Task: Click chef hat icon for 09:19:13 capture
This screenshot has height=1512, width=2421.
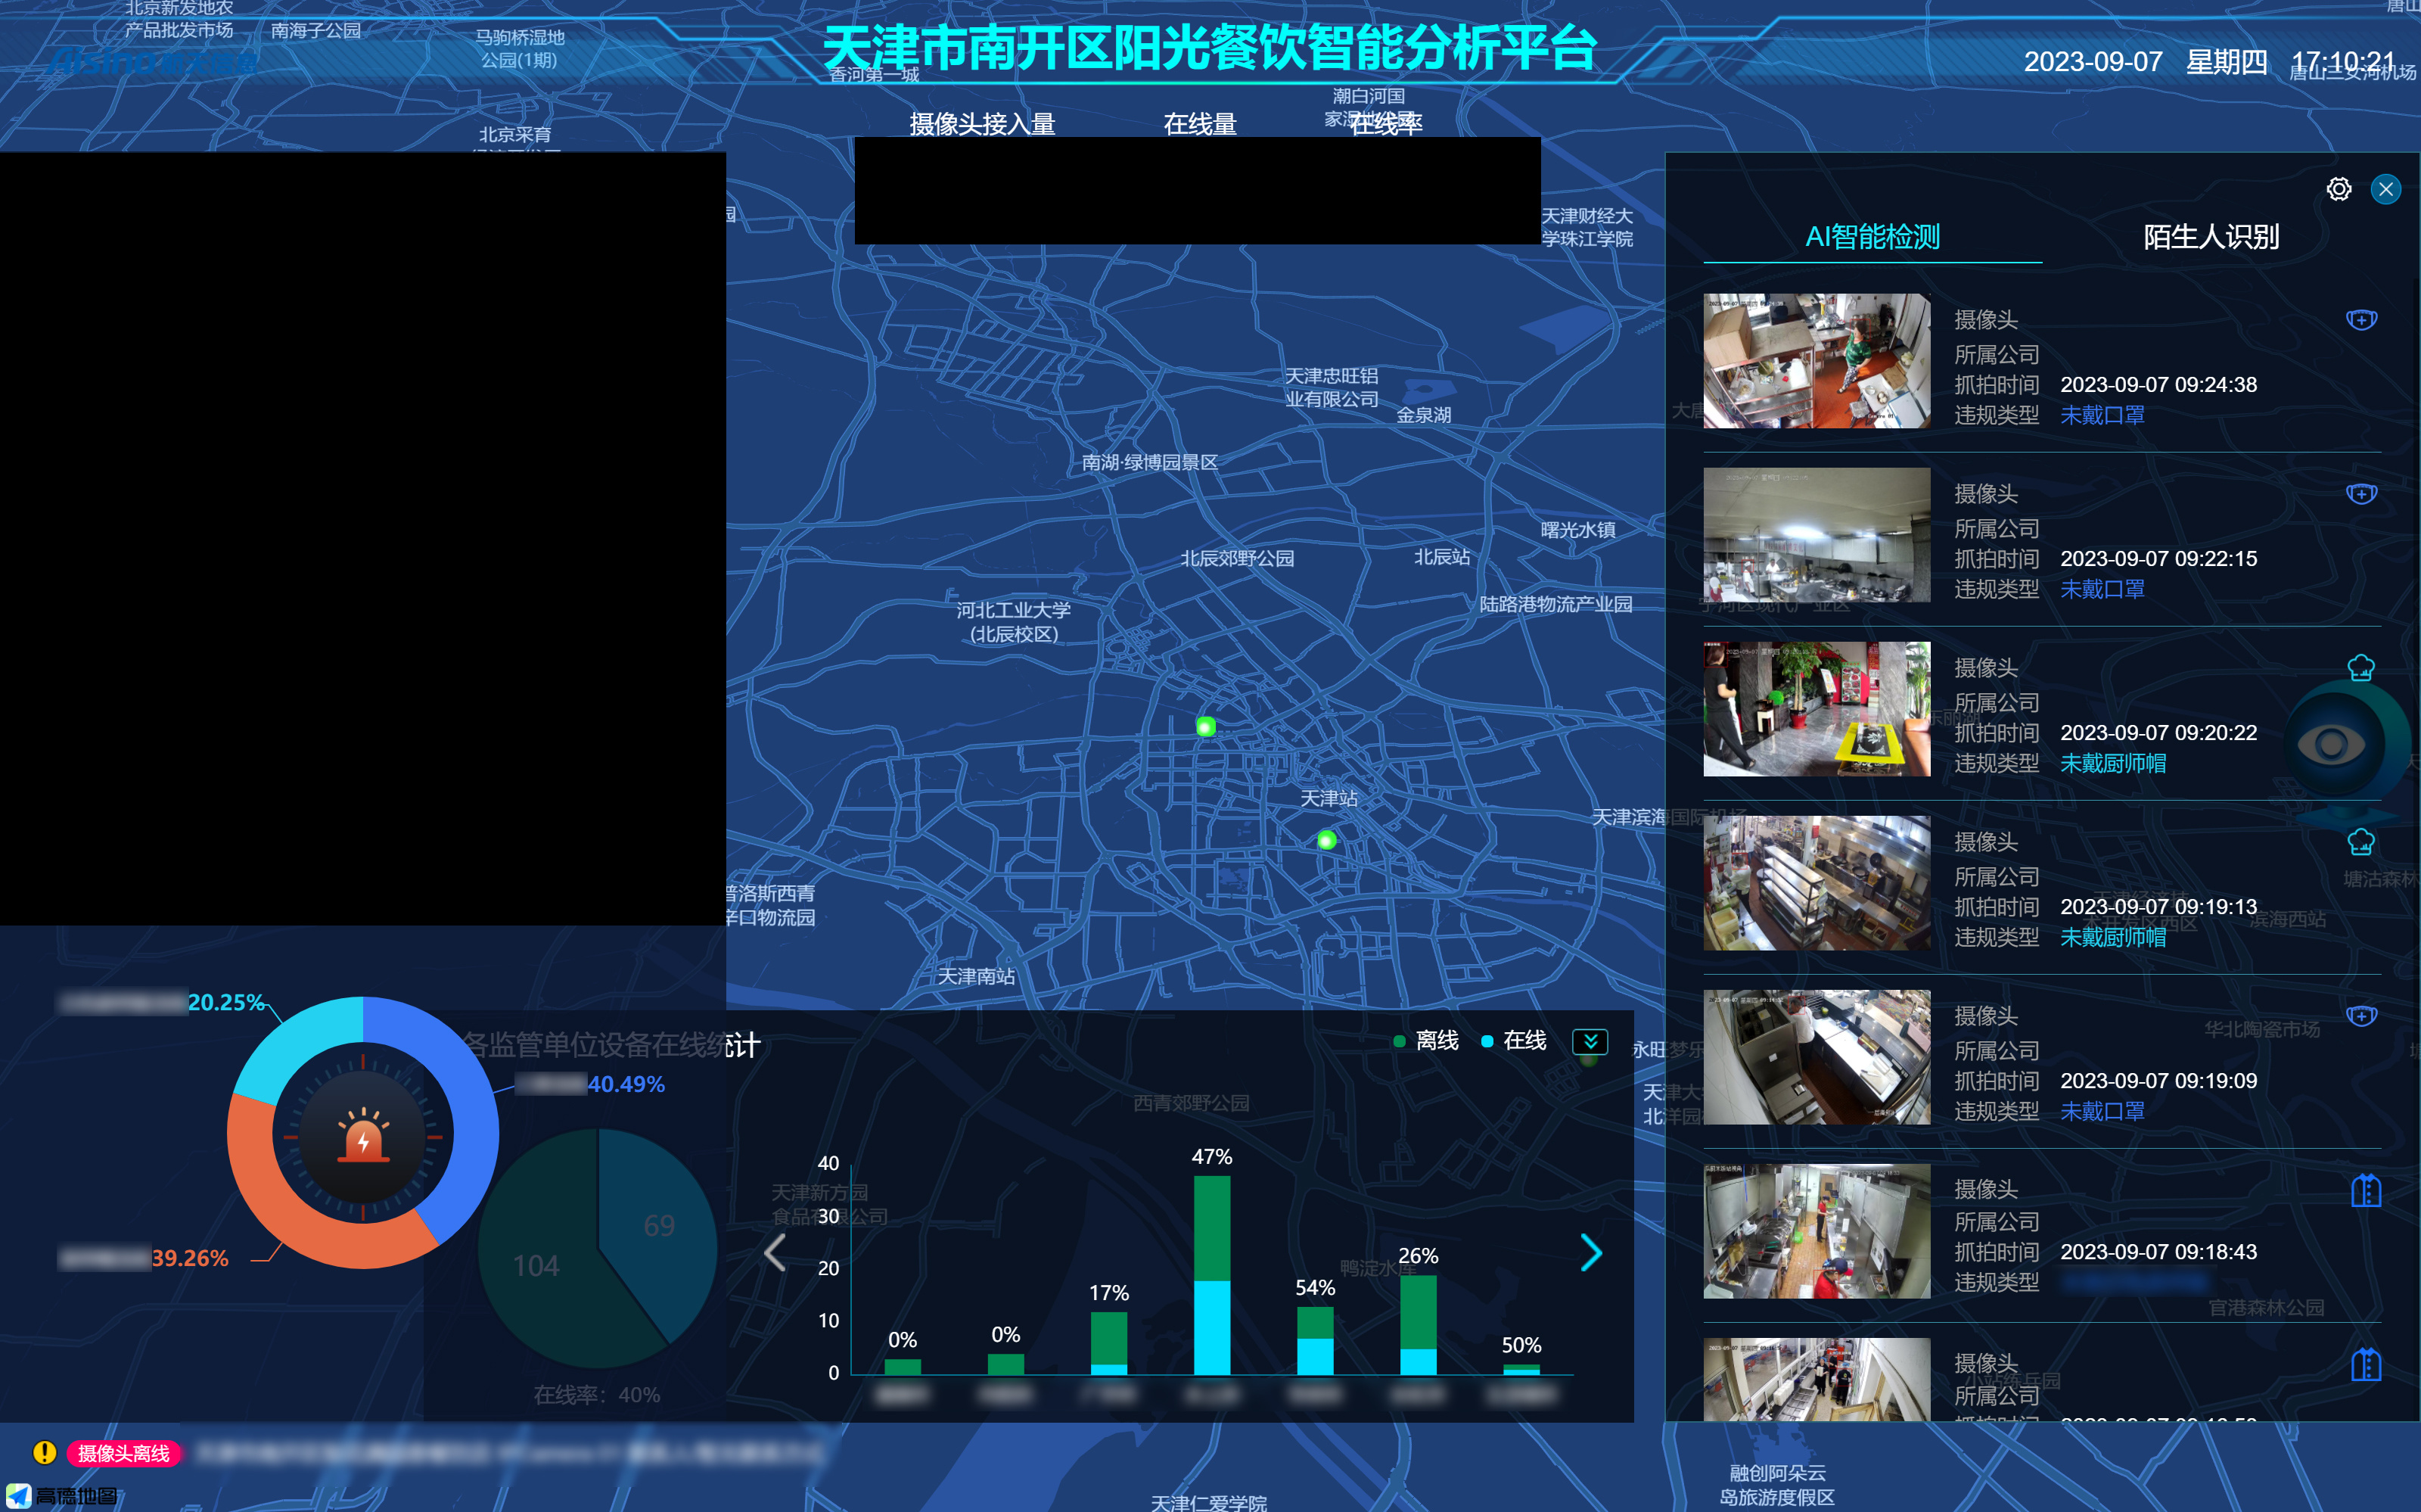Action: click(2361, 842)
